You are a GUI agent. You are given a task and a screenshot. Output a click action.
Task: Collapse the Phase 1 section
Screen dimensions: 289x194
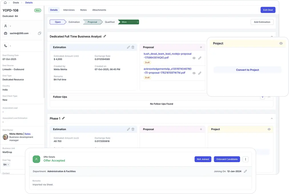pos(272,118)
